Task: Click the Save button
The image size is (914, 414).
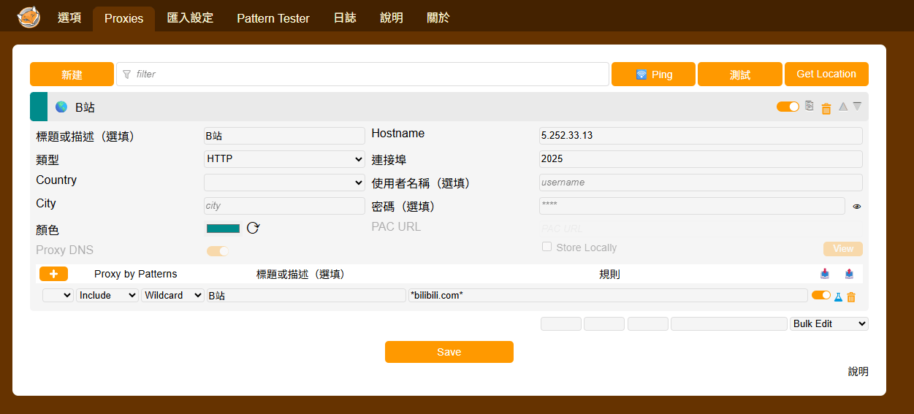Action: pyautogui.click(x=449, y=352)
